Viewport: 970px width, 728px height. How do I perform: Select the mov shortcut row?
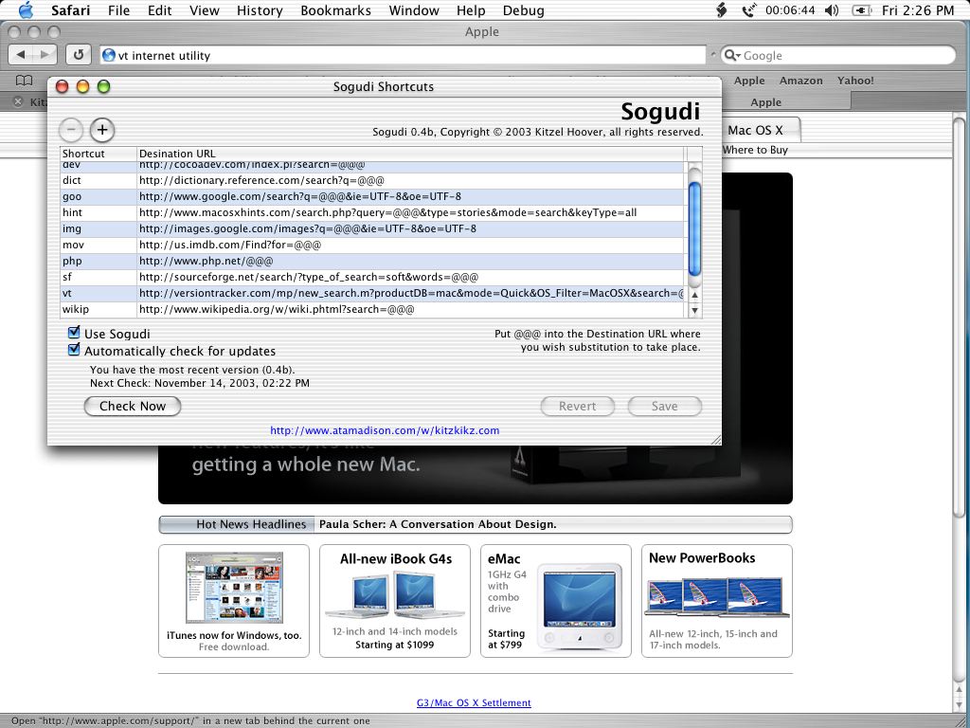click(x=372, y=245)
